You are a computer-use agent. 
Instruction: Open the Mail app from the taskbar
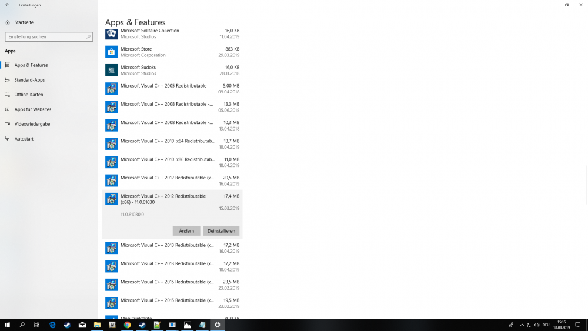tap(82, 325)
